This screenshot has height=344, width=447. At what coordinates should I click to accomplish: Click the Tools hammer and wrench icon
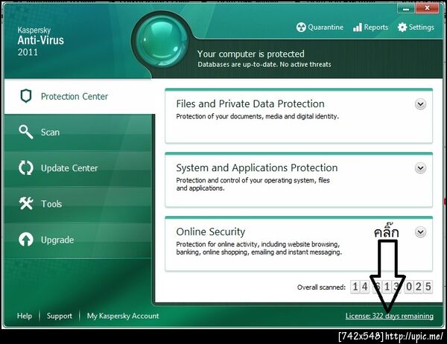pos(26,203)
